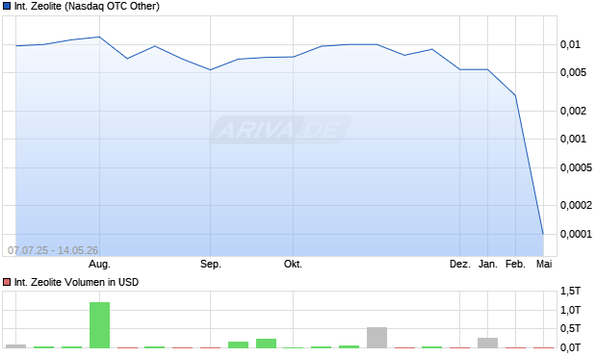Click the tallest gray volume bar
Viewport: 597px width, 357px height.
[x=376, y=338]
